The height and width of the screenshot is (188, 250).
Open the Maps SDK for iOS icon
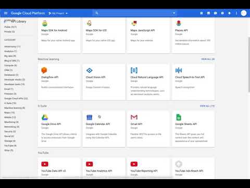coord(89,23)
